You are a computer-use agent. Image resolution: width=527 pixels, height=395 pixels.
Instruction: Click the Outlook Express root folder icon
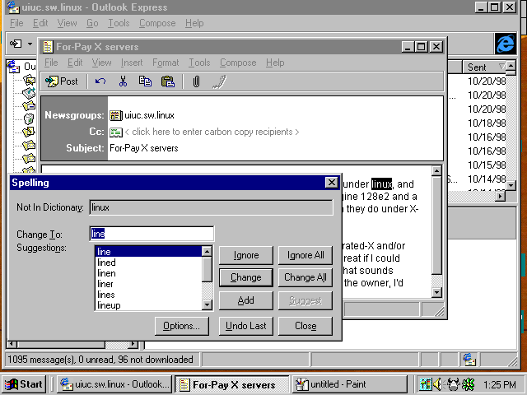coord(13,67)
